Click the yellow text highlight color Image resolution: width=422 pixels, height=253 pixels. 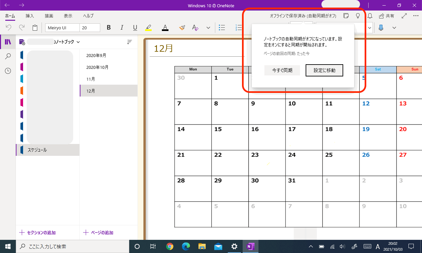coord(148,28)
